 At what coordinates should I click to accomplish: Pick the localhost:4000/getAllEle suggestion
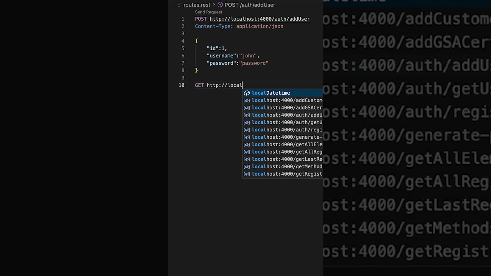pos(283,145)
